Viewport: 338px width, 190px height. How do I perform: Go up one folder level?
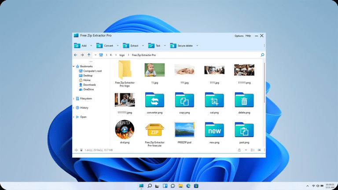[x=89, y=55]
